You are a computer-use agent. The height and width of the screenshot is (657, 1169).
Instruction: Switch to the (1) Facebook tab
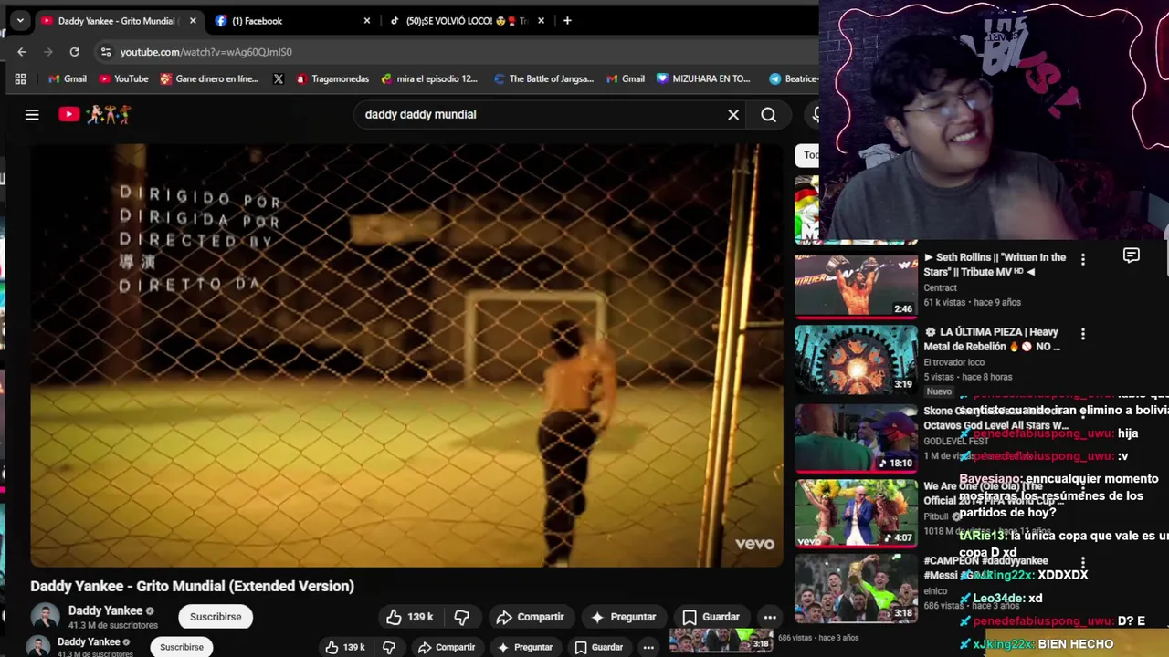click(x=290, y=20)
